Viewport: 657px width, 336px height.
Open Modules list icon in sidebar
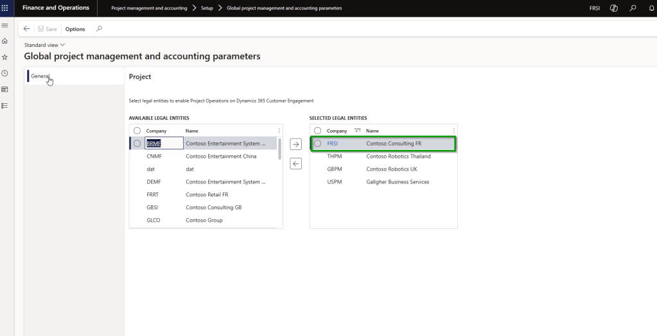[5, 105]
